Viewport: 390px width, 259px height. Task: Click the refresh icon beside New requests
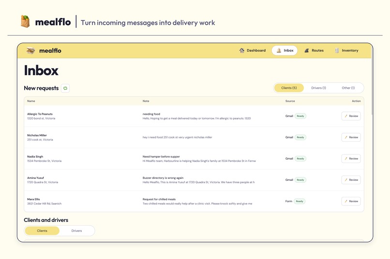(x=65, y=88)
